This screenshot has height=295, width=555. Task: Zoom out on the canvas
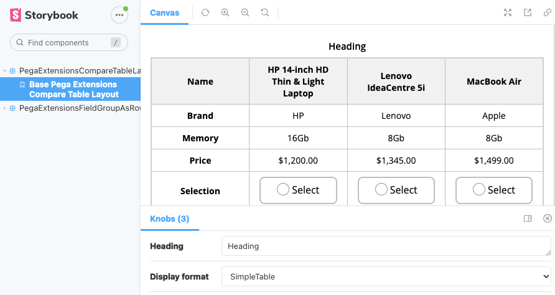coord(245,12)
